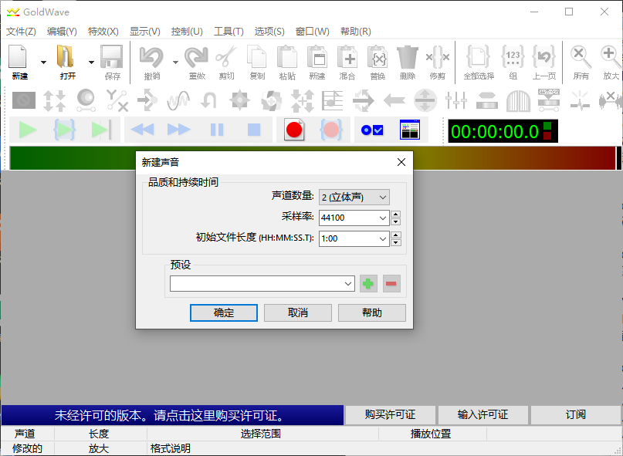Increase 初始文件长度 with the stepper arrow
623x456 pixels.
[394, 235]
